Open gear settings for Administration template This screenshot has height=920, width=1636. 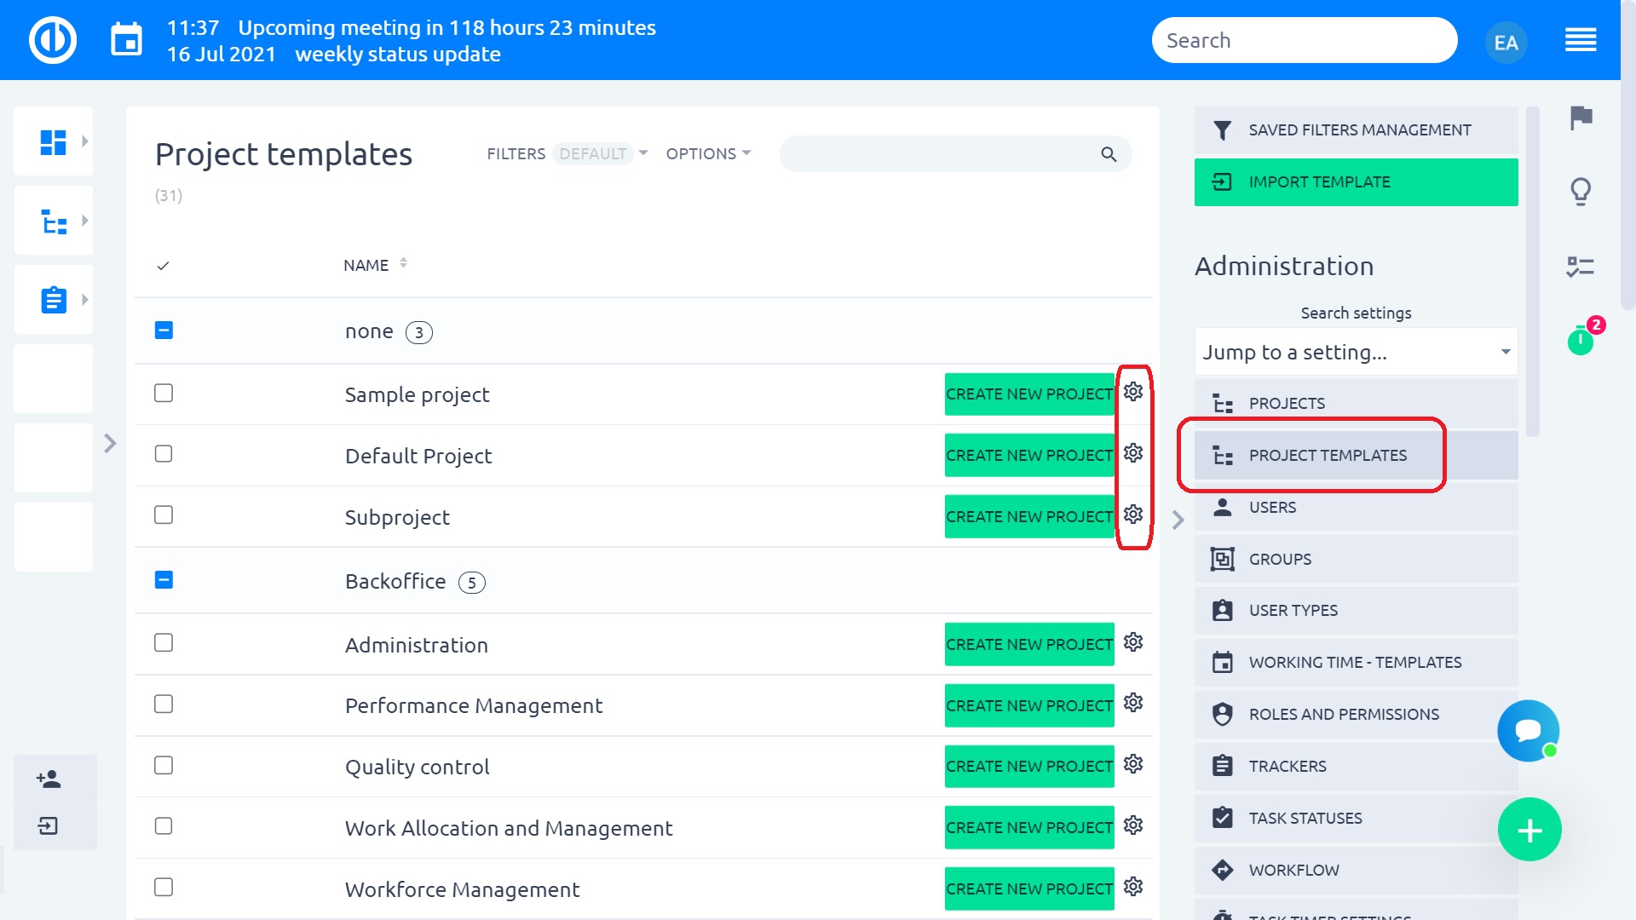(1133, 642)
